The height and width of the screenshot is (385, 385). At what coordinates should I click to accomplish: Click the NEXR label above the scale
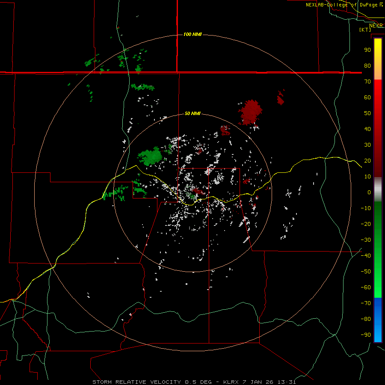click(x=376, y=26)
